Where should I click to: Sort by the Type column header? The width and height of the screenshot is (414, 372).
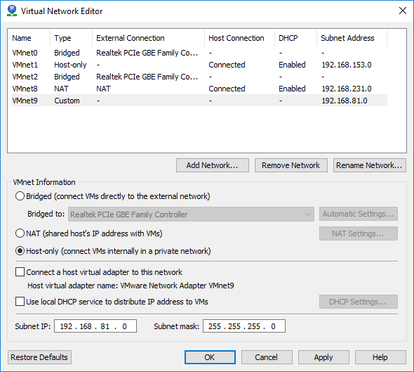[71, 38]
